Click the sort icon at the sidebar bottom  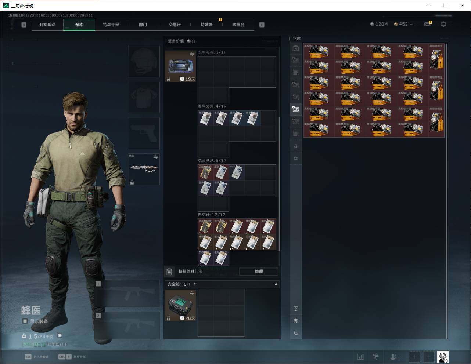[296, 333]
